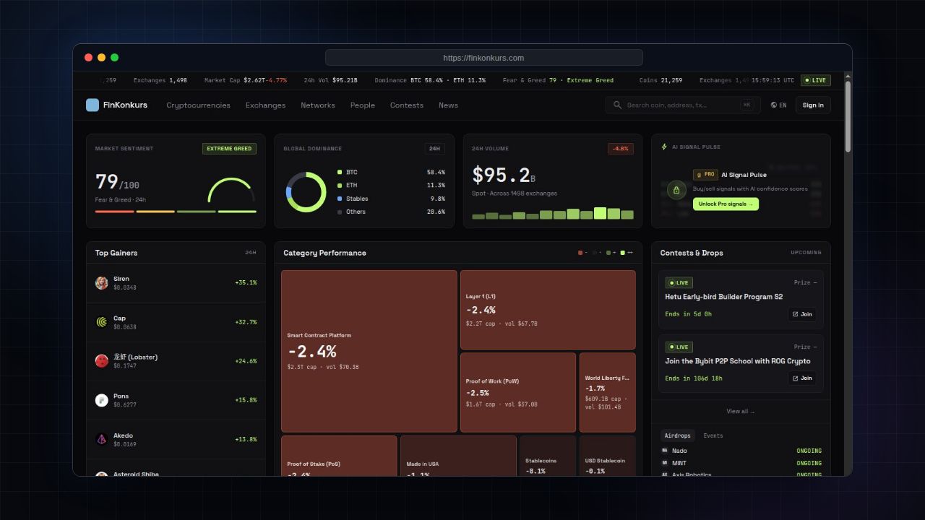Click the Siren coin avatar
The width and height of the screenshot is (925, 520).
point(102,283)
